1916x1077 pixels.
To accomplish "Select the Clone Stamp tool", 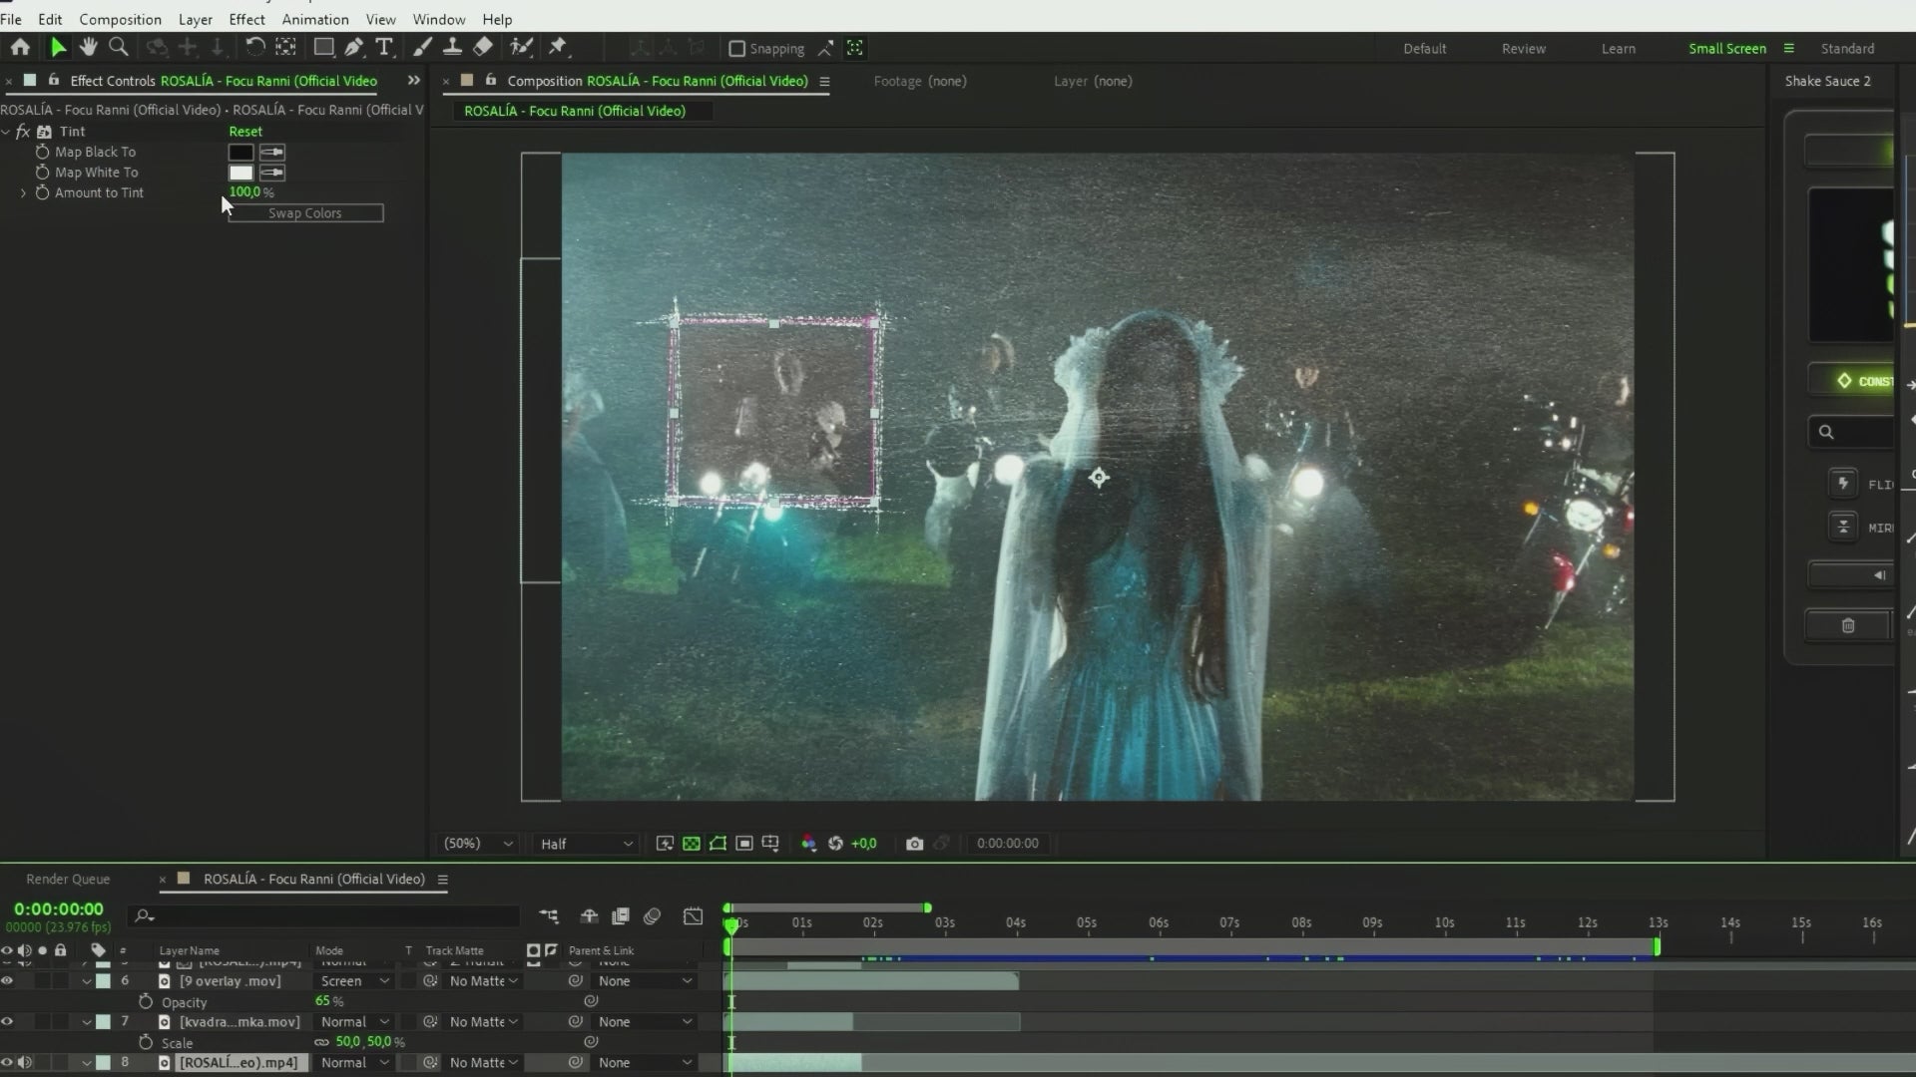I will 452,47.
